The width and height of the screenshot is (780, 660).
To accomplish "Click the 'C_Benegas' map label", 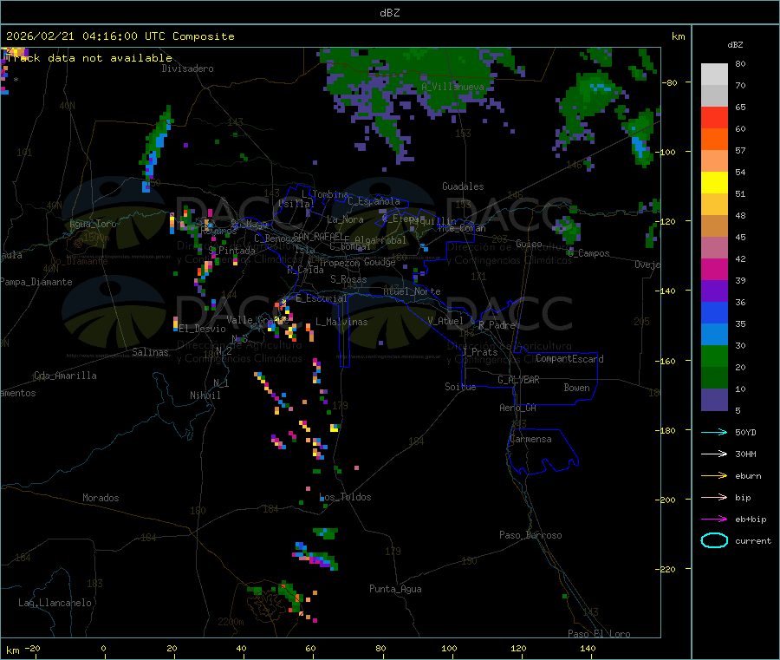I will point(277,239).
